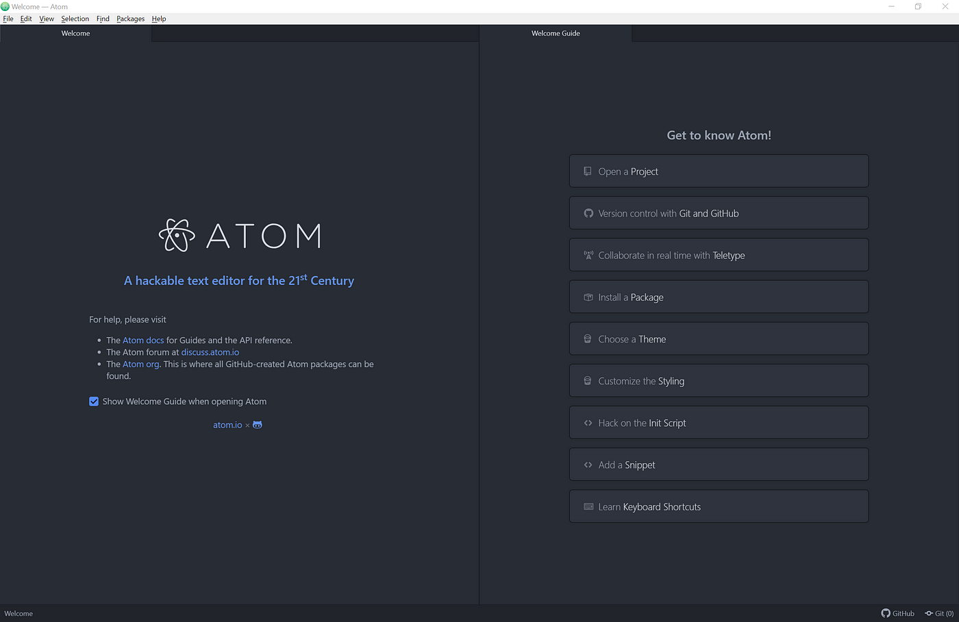
Task: Expand the Choose a Theme card
Action: pos(719,339)
